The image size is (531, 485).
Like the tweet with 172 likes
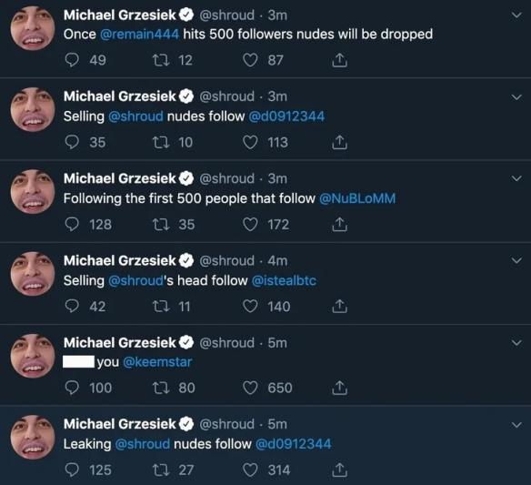point(250,225)
